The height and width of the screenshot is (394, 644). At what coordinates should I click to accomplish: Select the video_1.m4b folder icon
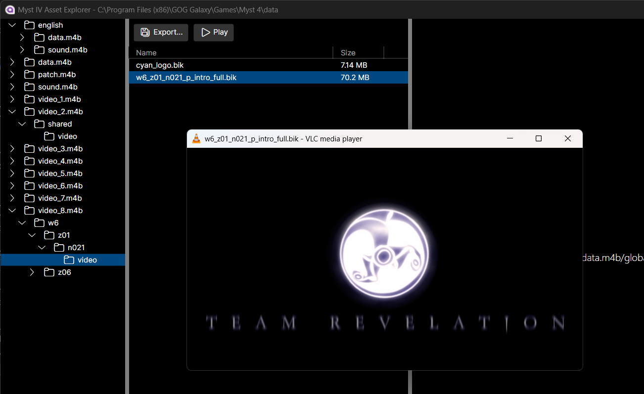click(29, 99)
